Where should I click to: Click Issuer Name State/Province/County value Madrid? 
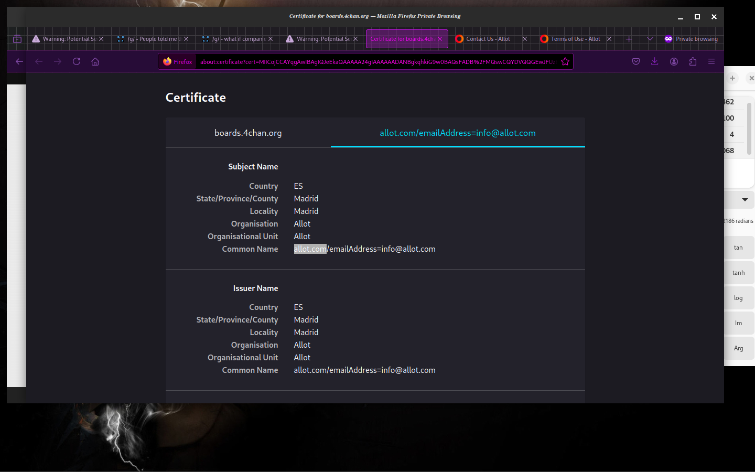point(306,320)
